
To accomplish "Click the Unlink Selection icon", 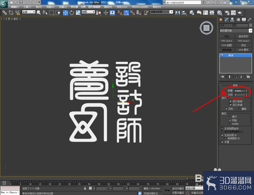I will 11,12.
